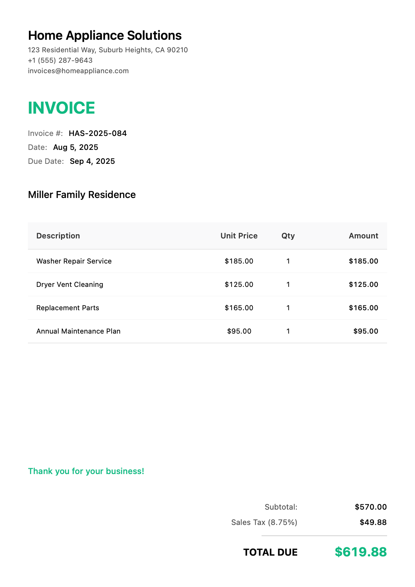Click the Replacement Parts quantity cell
The image size is (415, 587).
click(288, 308)
